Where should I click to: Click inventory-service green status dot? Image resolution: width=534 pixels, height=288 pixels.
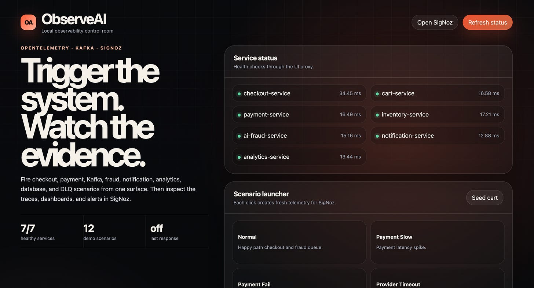[x=377, y=115]
